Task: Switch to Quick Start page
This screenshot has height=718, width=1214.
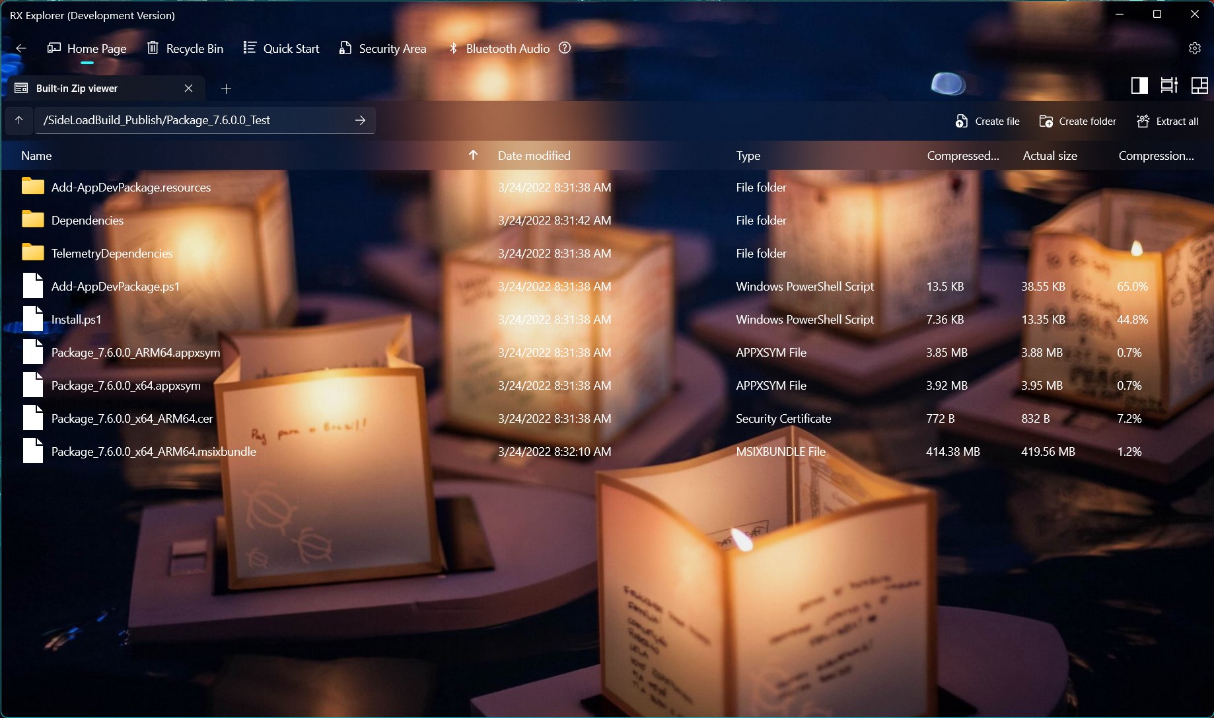Action: click(281, 48)
